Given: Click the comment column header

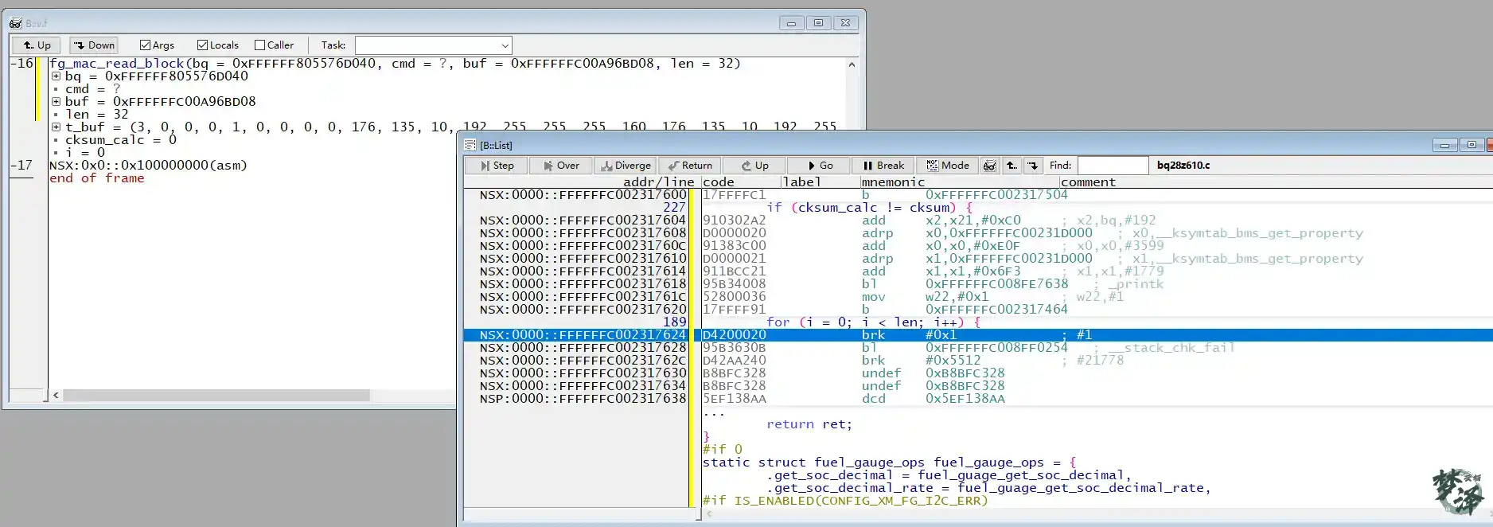Looking at the screenshot, I should click(x=1088, y=182).
